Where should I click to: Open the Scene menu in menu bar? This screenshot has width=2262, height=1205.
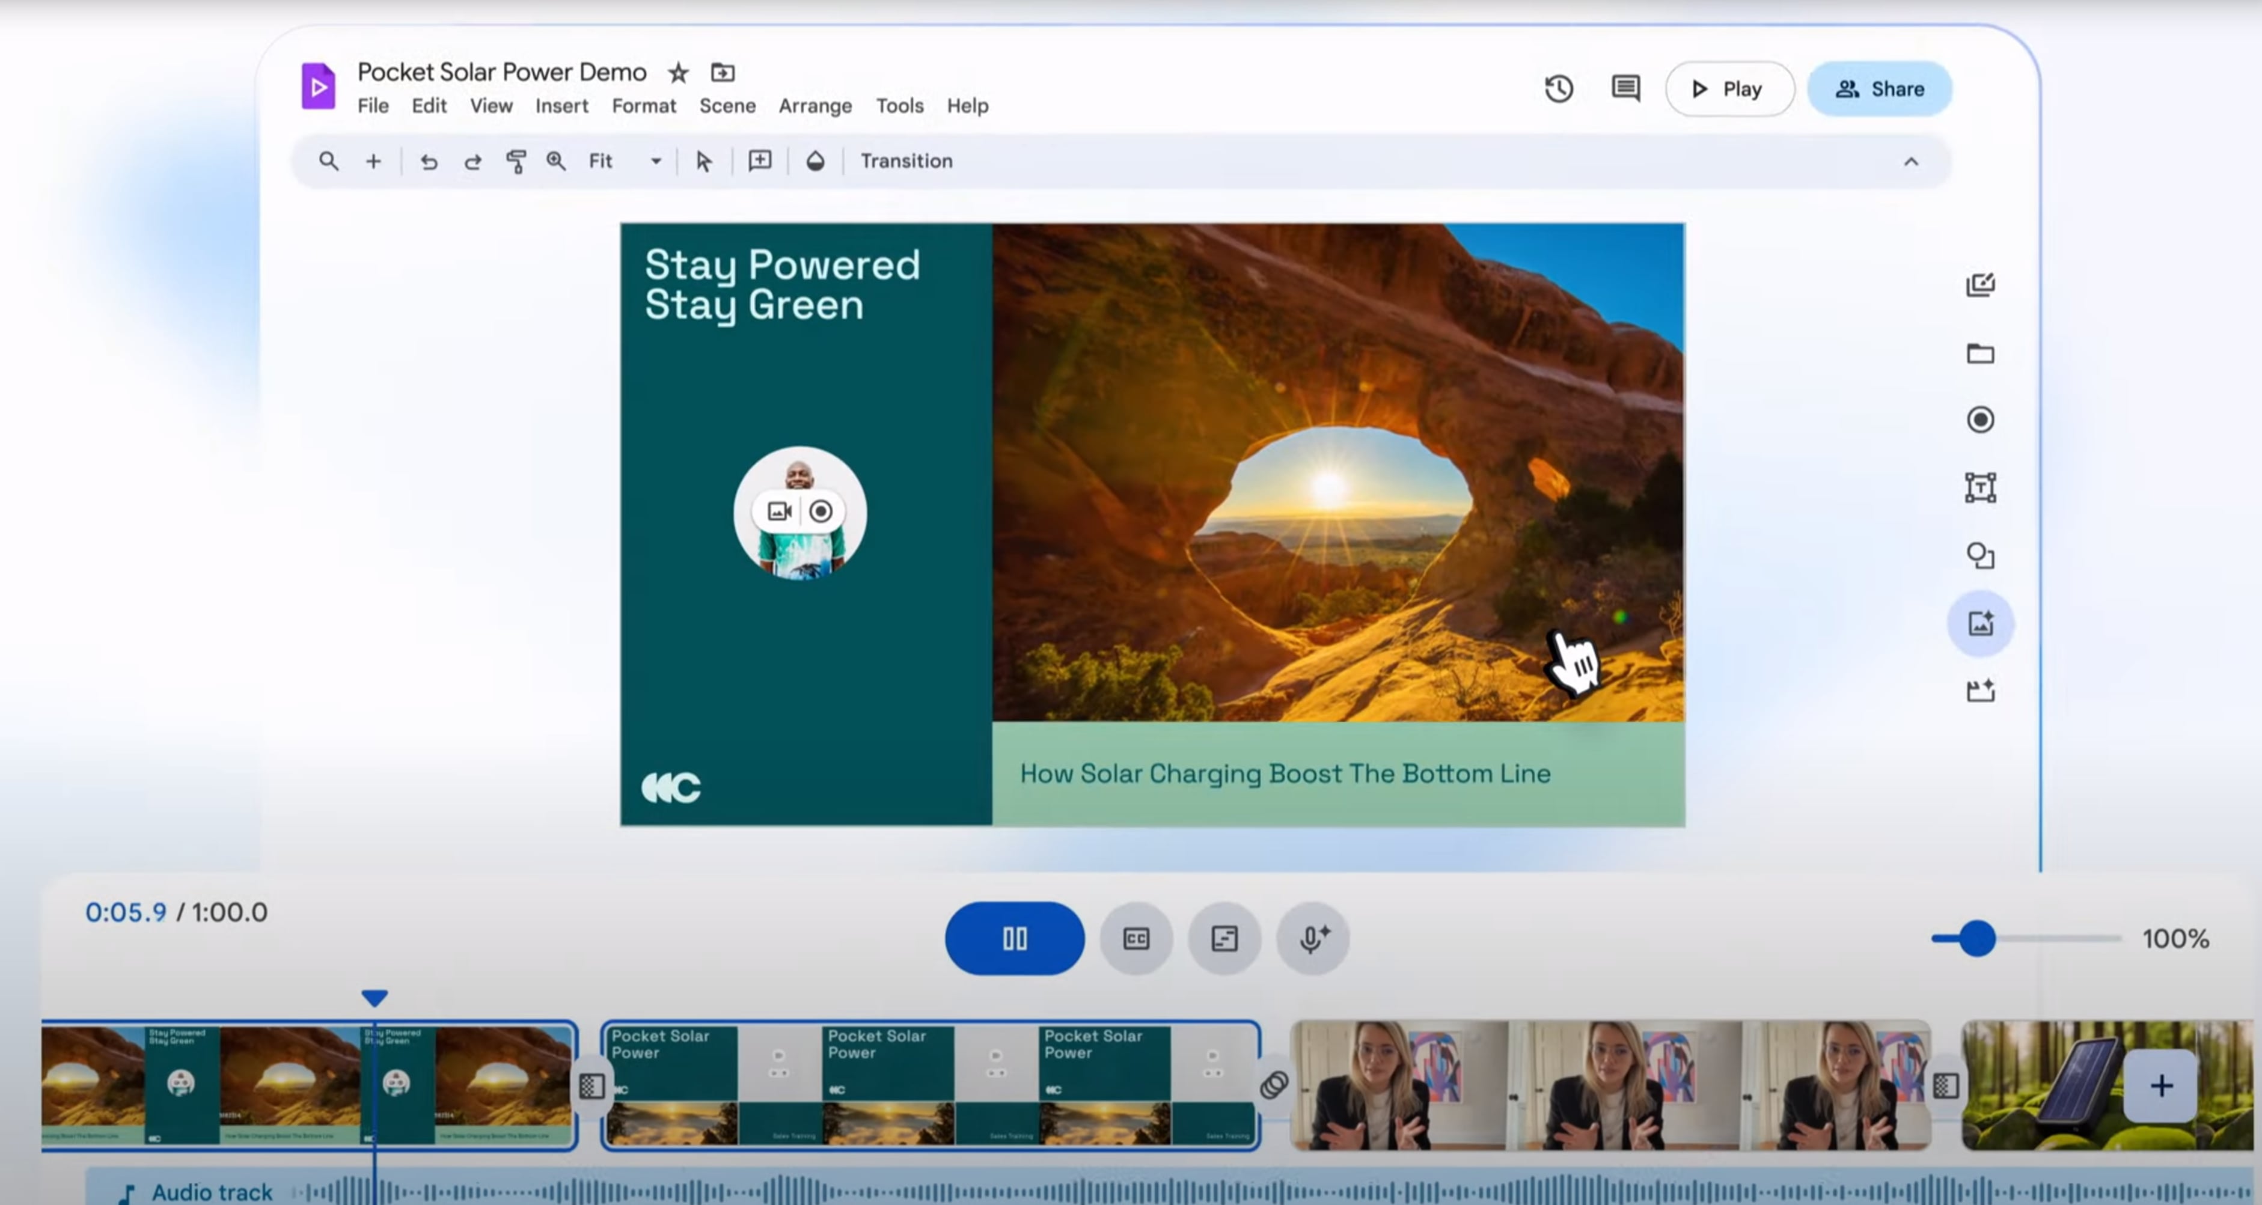[x=727, y=105]
